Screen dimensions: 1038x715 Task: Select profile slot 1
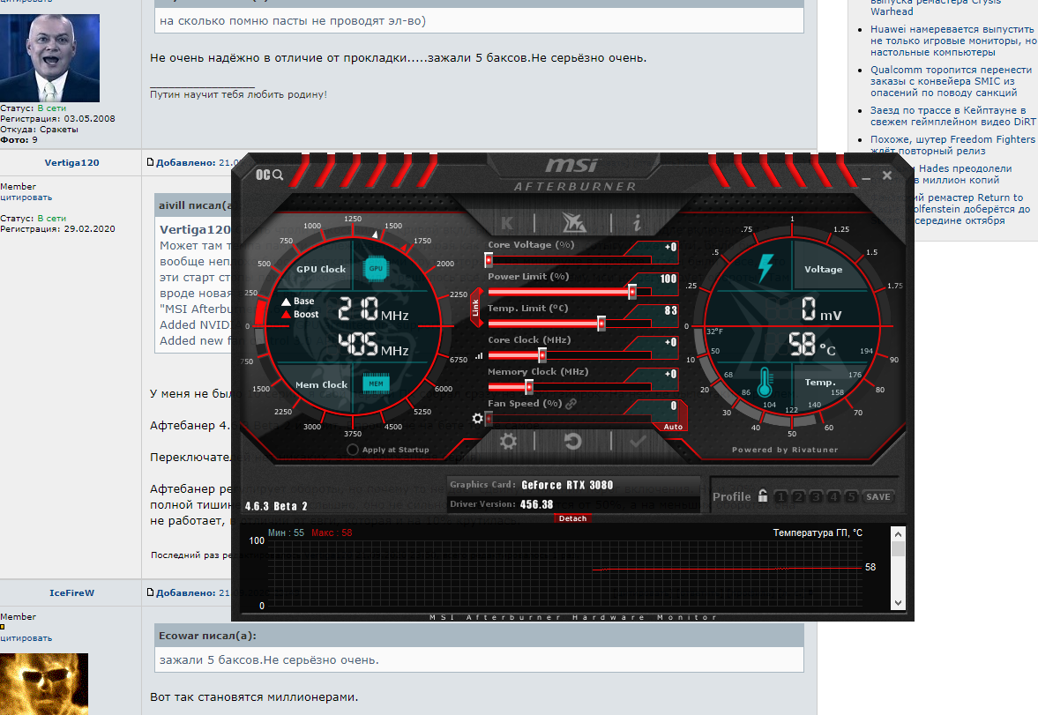pyautogui.click(x=781, y=496)
